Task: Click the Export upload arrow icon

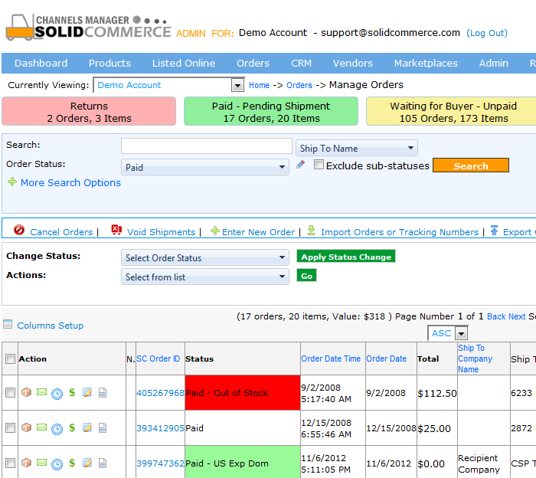Action: [494, 230]
